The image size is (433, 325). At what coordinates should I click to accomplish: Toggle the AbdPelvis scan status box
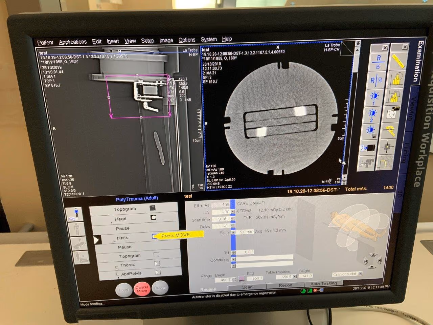(x=158, y=272)
